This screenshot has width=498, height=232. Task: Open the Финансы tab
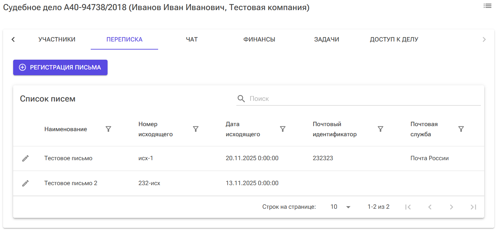pyautogui.click(x=259, y=39)
